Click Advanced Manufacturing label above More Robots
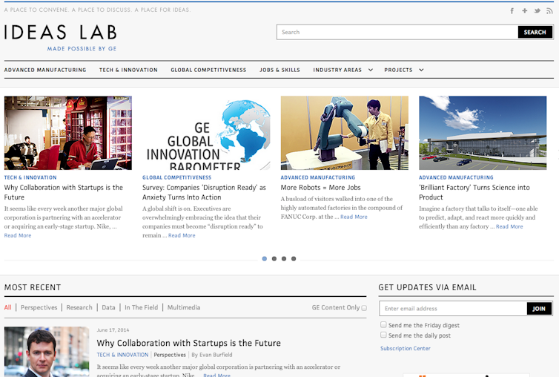The width and height of the screenshot is (559, 377). (x=317, y=177)
